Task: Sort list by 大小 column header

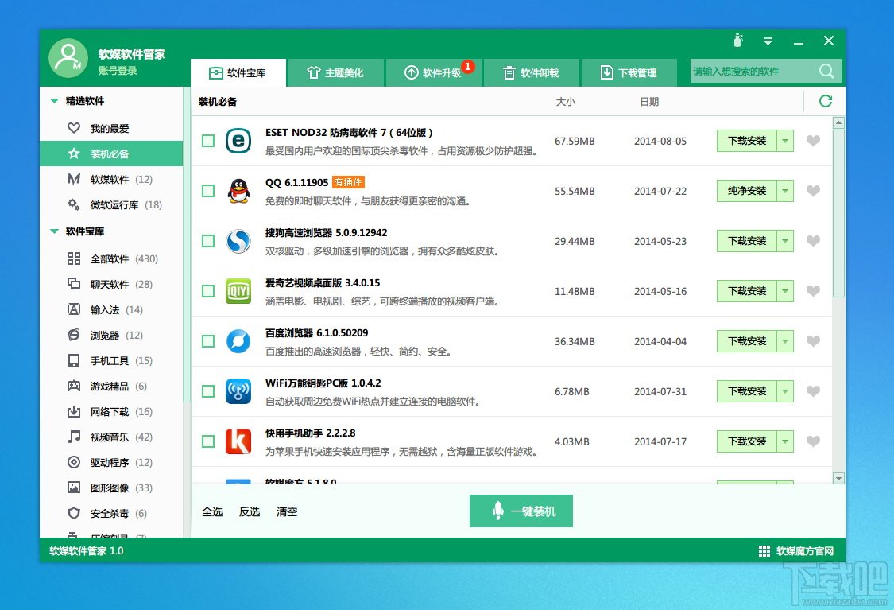Action: (x=566, y=102)
